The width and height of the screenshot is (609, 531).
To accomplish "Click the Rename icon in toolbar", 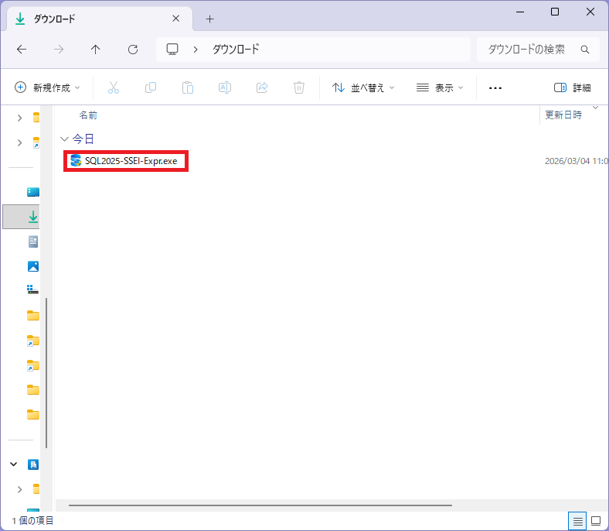I will (x=225, y=87).
